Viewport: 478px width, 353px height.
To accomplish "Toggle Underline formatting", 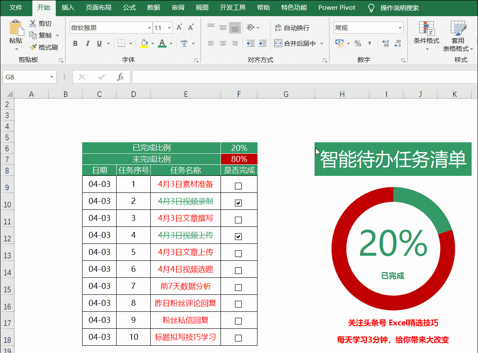I will tap(99, 43).
